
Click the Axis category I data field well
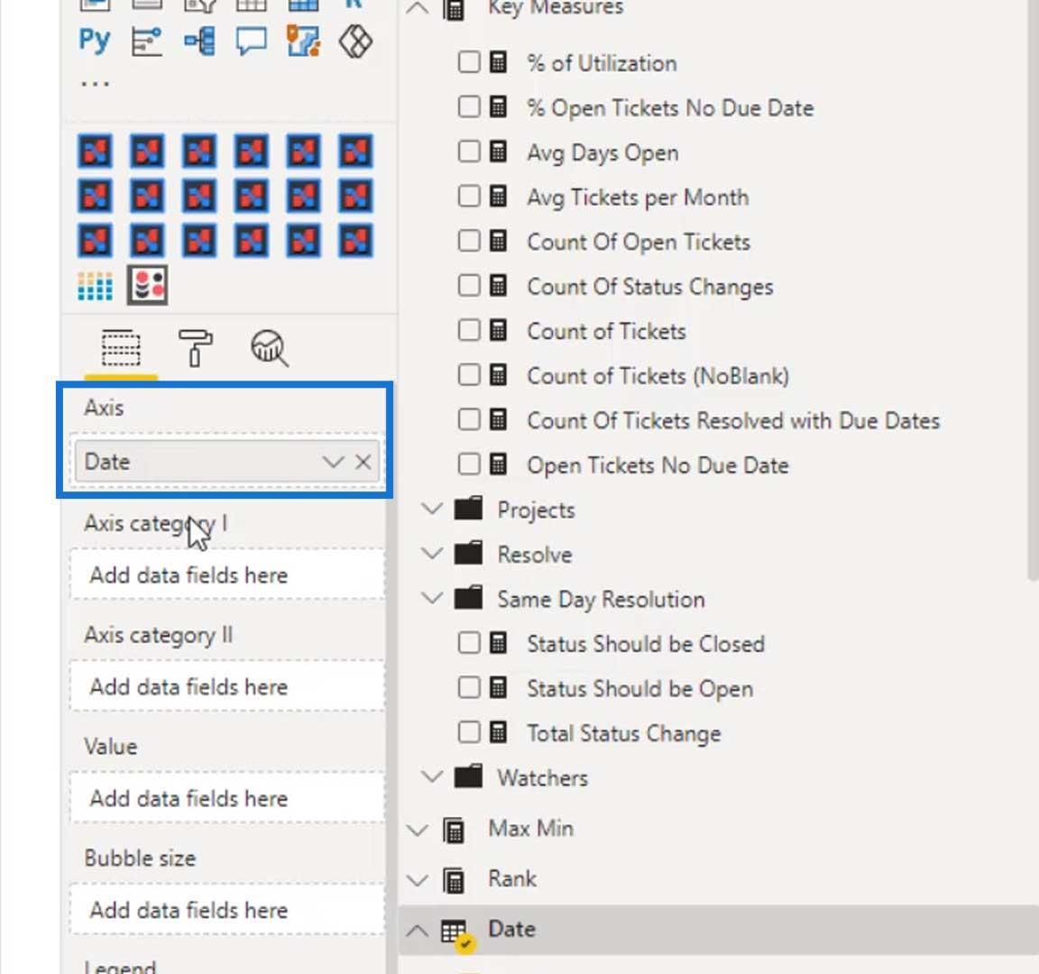pos(227,575)
